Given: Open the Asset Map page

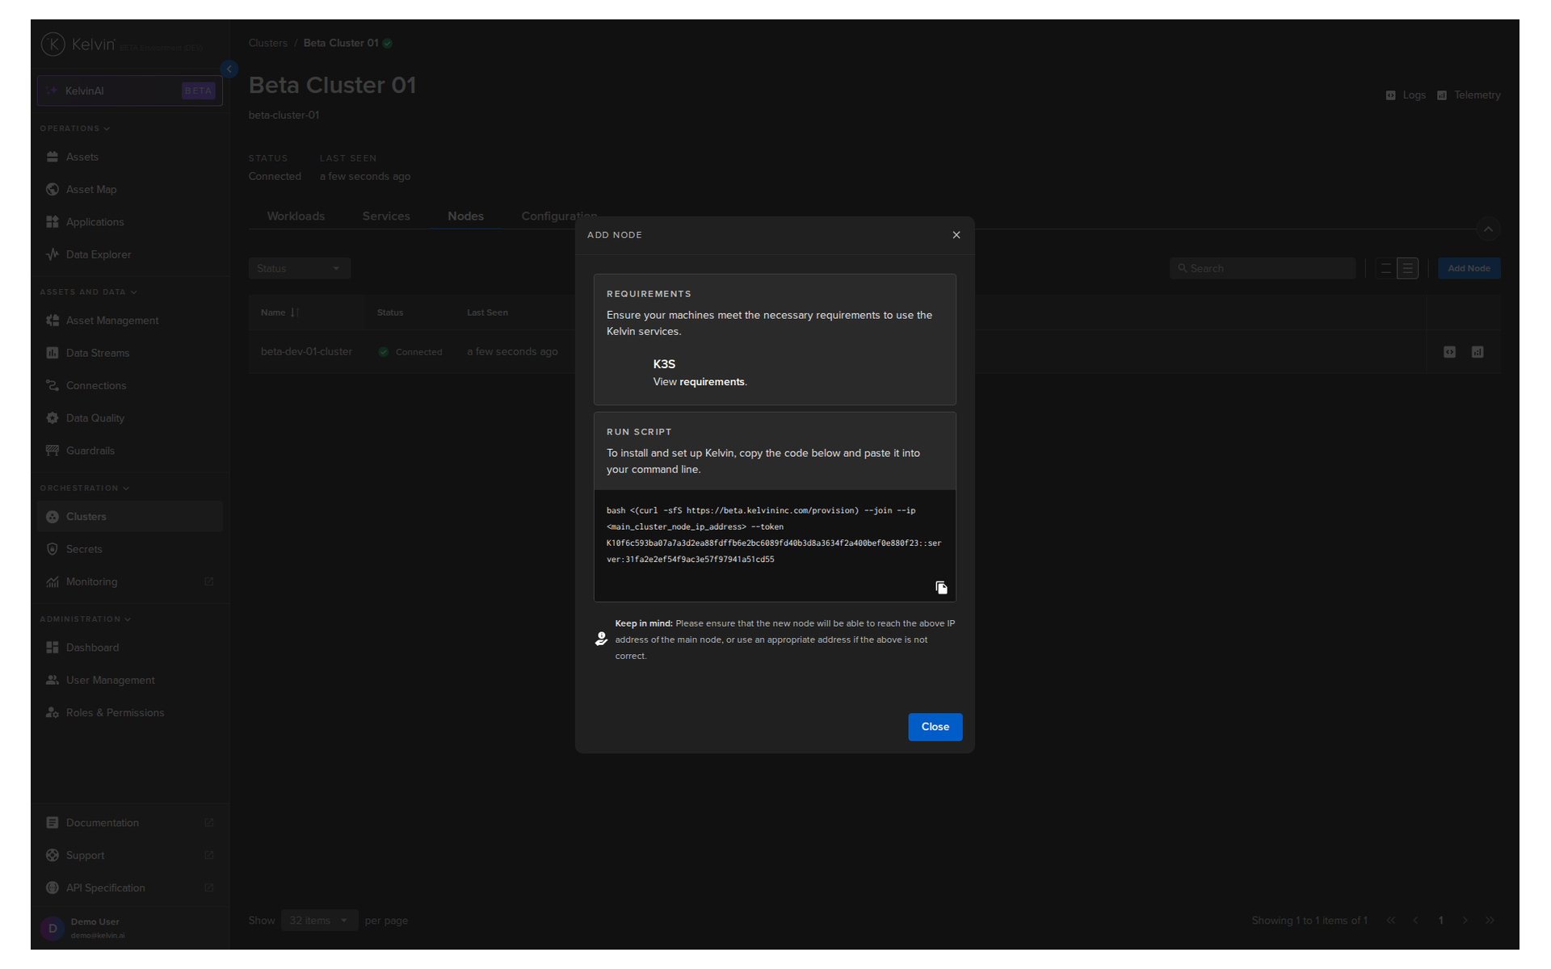Looking at the screenshot, I should coord(91,189).
